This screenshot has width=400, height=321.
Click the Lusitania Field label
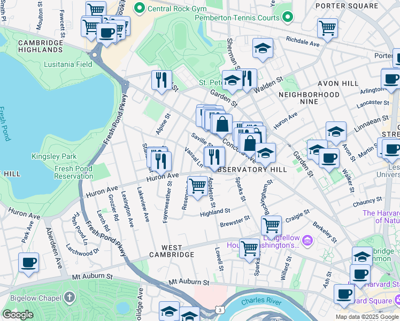pos(68,64)
